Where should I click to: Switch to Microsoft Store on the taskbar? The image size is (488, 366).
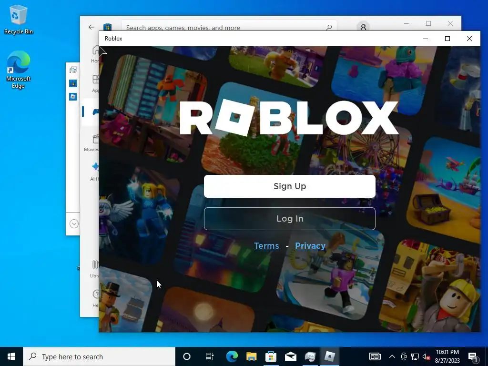pos(271,356)
